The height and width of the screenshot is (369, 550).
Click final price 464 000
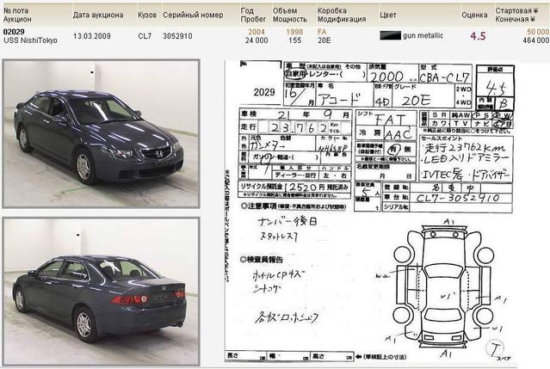pyautogui.click(x=535, y=40)
